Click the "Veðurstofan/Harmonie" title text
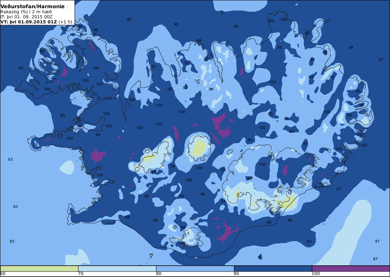Viewport: 390px width, 277px height. 32,7
